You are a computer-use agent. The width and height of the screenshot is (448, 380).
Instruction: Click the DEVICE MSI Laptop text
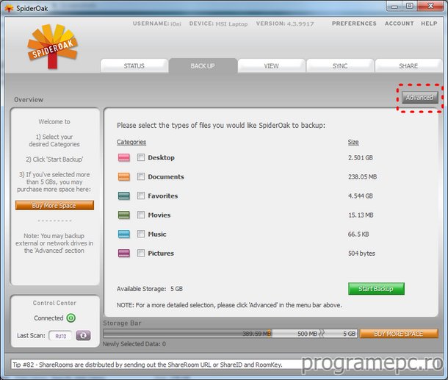click(x=218, y=24)
